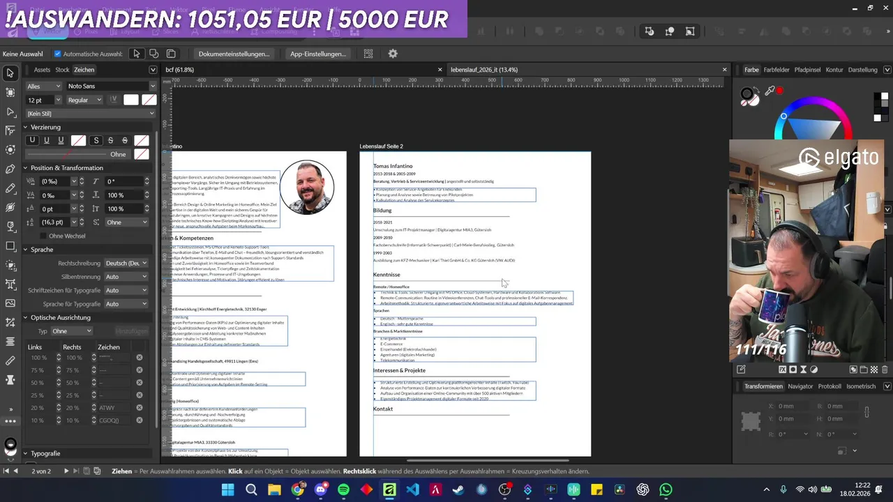Select the Pen tool

(x=10, y=169)
